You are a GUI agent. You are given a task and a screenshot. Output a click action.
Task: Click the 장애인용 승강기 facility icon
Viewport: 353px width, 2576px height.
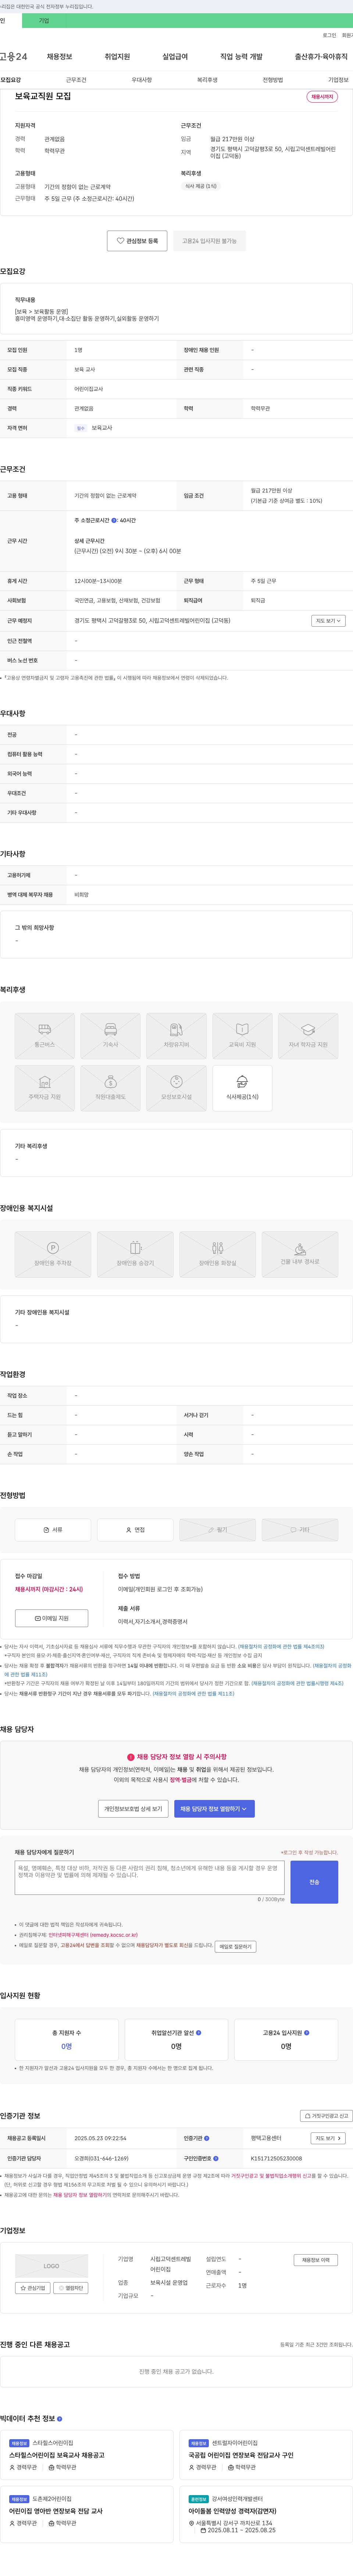coord(135,1254)
